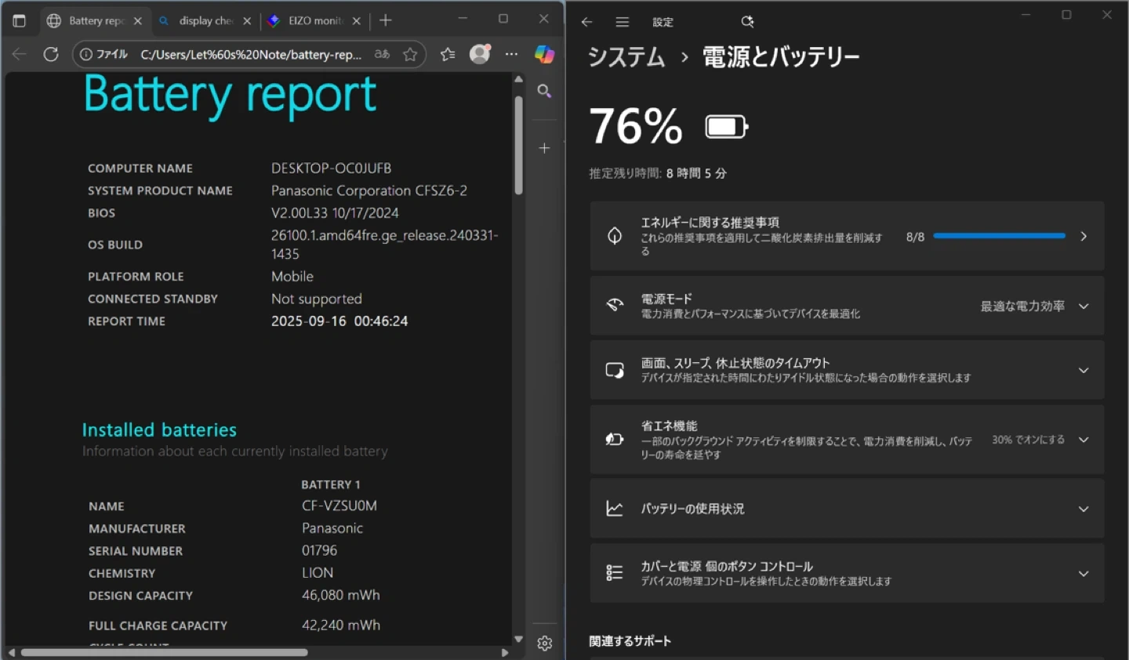
Task: Click the report time 2025-09-16 00:46:24
Action: (x=339, y=321)
